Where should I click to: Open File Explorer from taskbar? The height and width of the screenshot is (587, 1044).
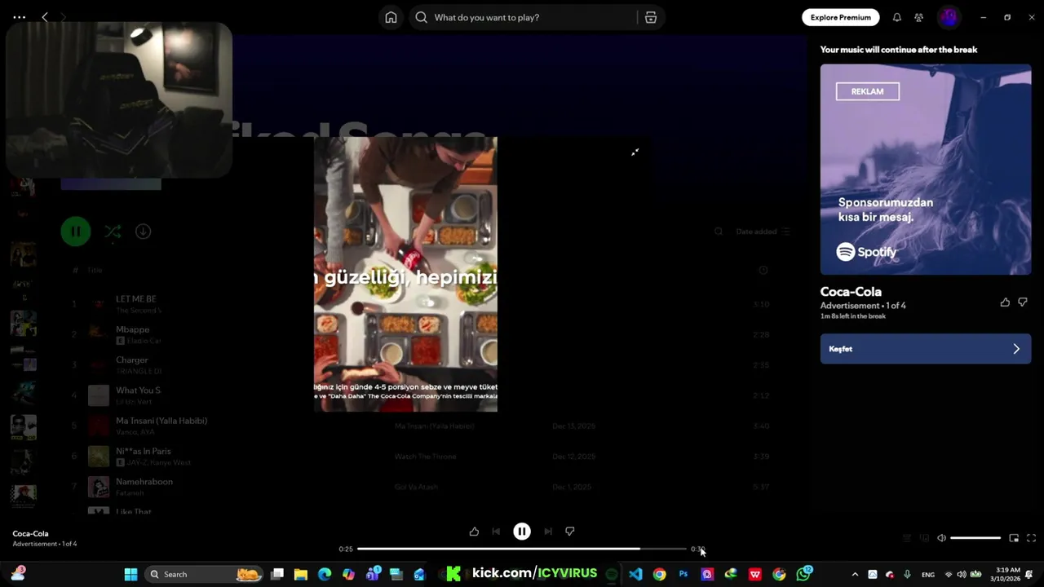coord(301,574)
